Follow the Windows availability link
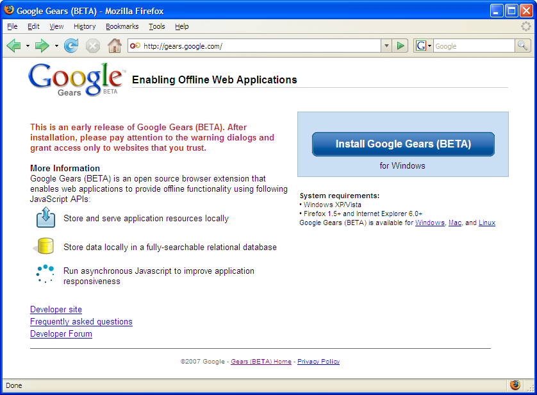Image resolution: width=537 pixels, height=395 pixels. click(x=430, y=223)
